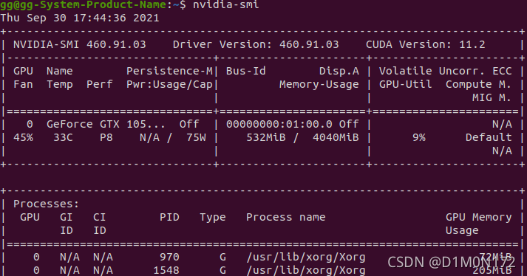Click the PID value 970
The width and height of the screenshot is (527, 276).
point(169,258)
